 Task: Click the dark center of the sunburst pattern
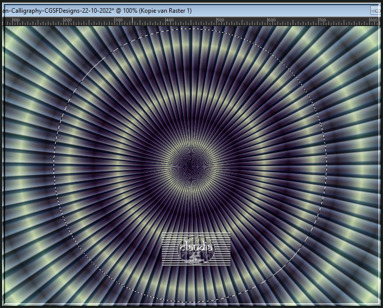pyautogui.click(x=190, y=165)
